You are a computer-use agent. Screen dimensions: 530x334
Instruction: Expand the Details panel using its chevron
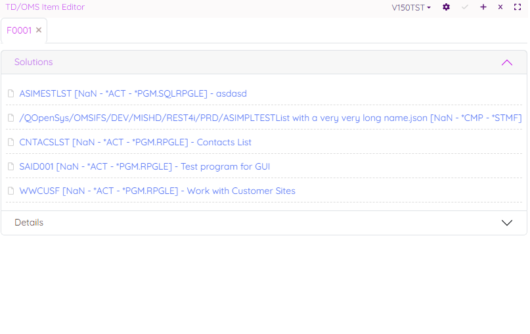pos(506,223)
